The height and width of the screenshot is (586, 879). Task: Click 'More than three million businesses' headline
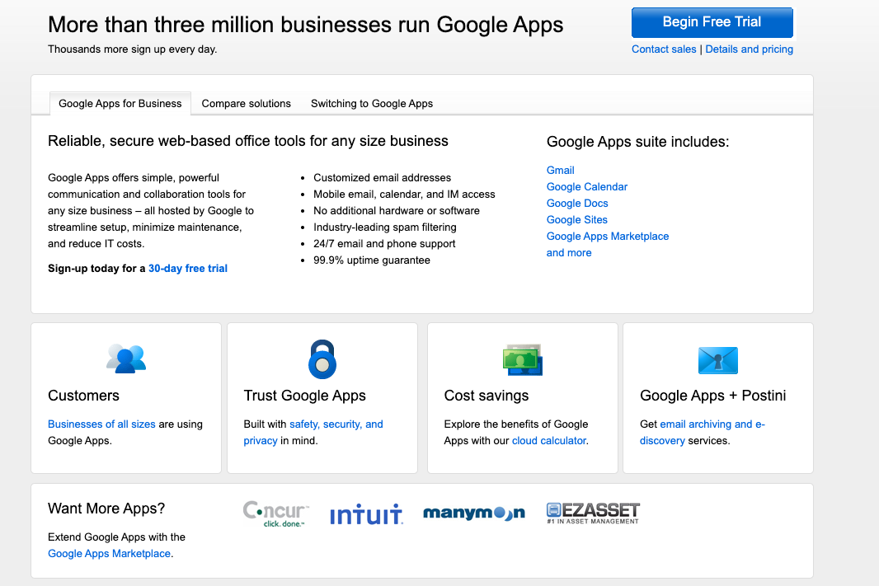tap(306, 25)
